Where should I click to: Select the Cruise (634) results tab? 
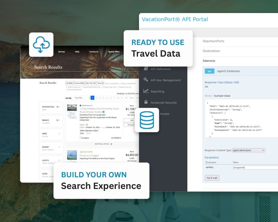point(79,83)
